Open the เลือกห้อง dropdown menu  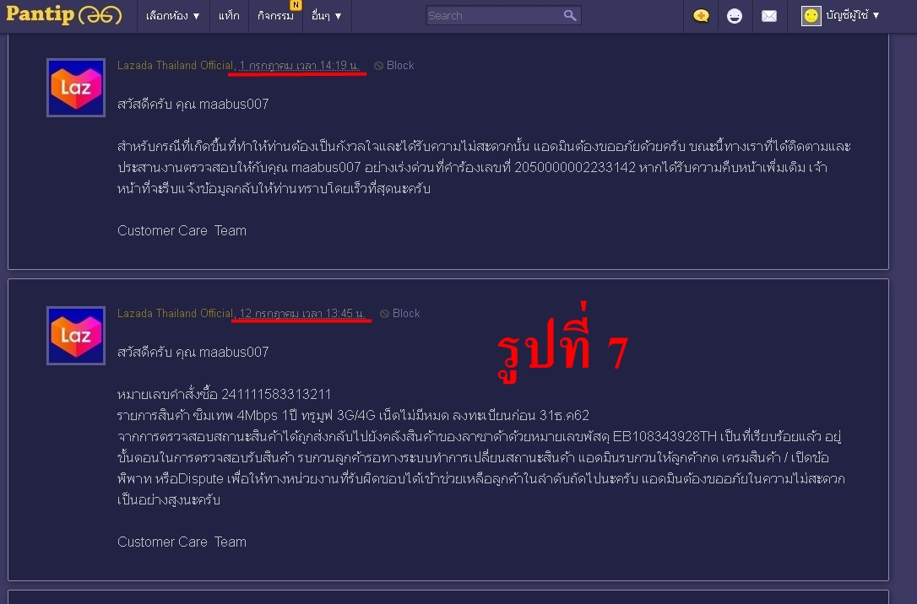172,16
